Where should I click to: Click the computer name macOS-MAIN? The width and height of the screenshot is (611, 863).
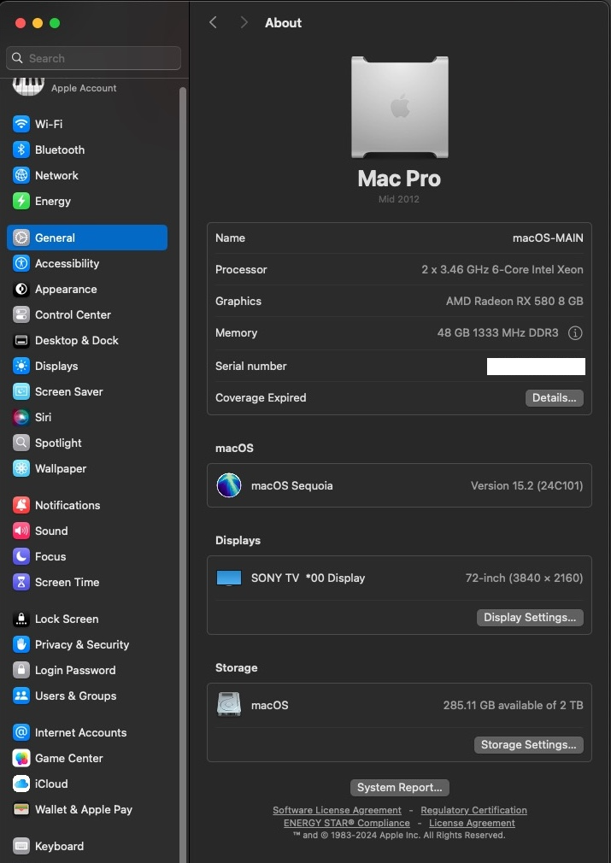pyautogui.click(x=548, y=238)
